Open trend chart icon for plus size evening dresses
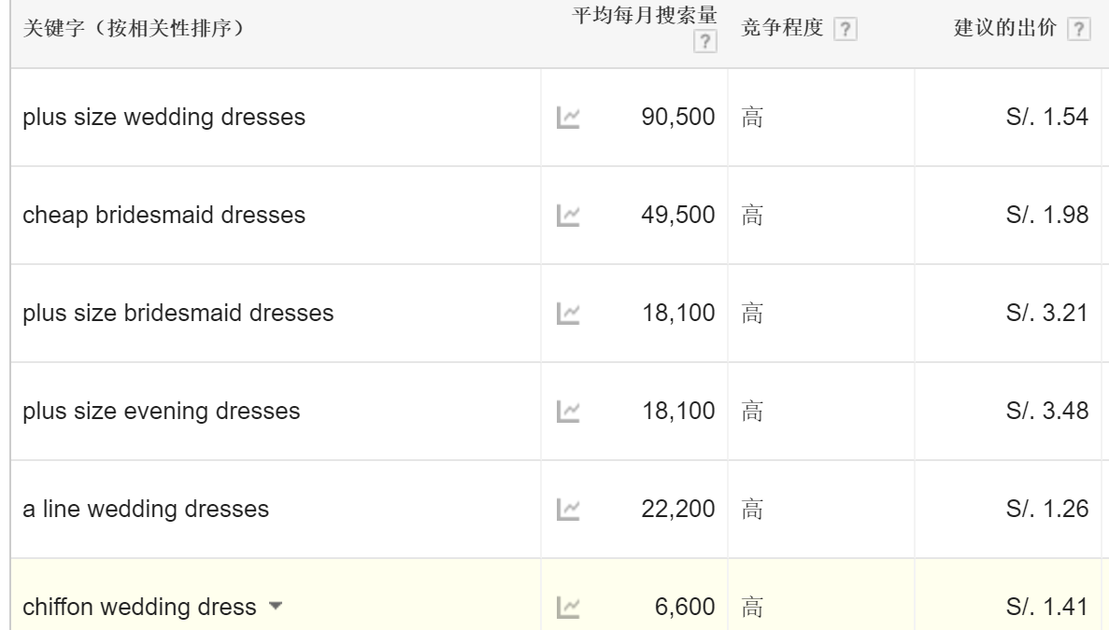 (568, 411)
